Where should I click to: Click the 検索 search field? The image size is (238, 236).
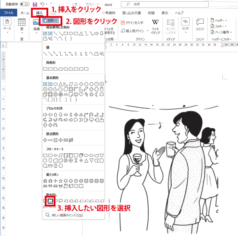[x=164, y=4]
